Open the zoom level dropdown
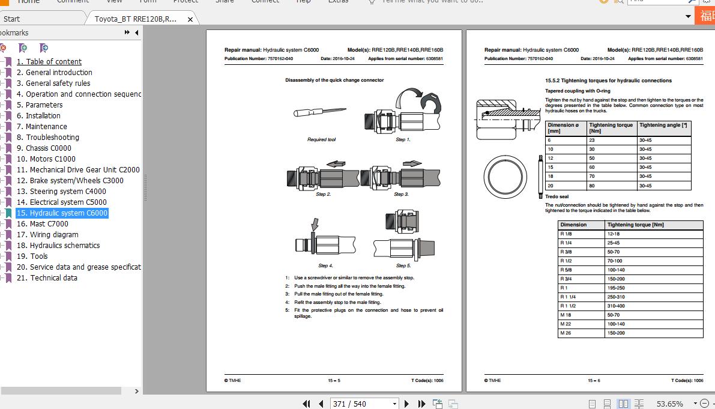The width and height of the screenshot is (715, 409). 696,404
